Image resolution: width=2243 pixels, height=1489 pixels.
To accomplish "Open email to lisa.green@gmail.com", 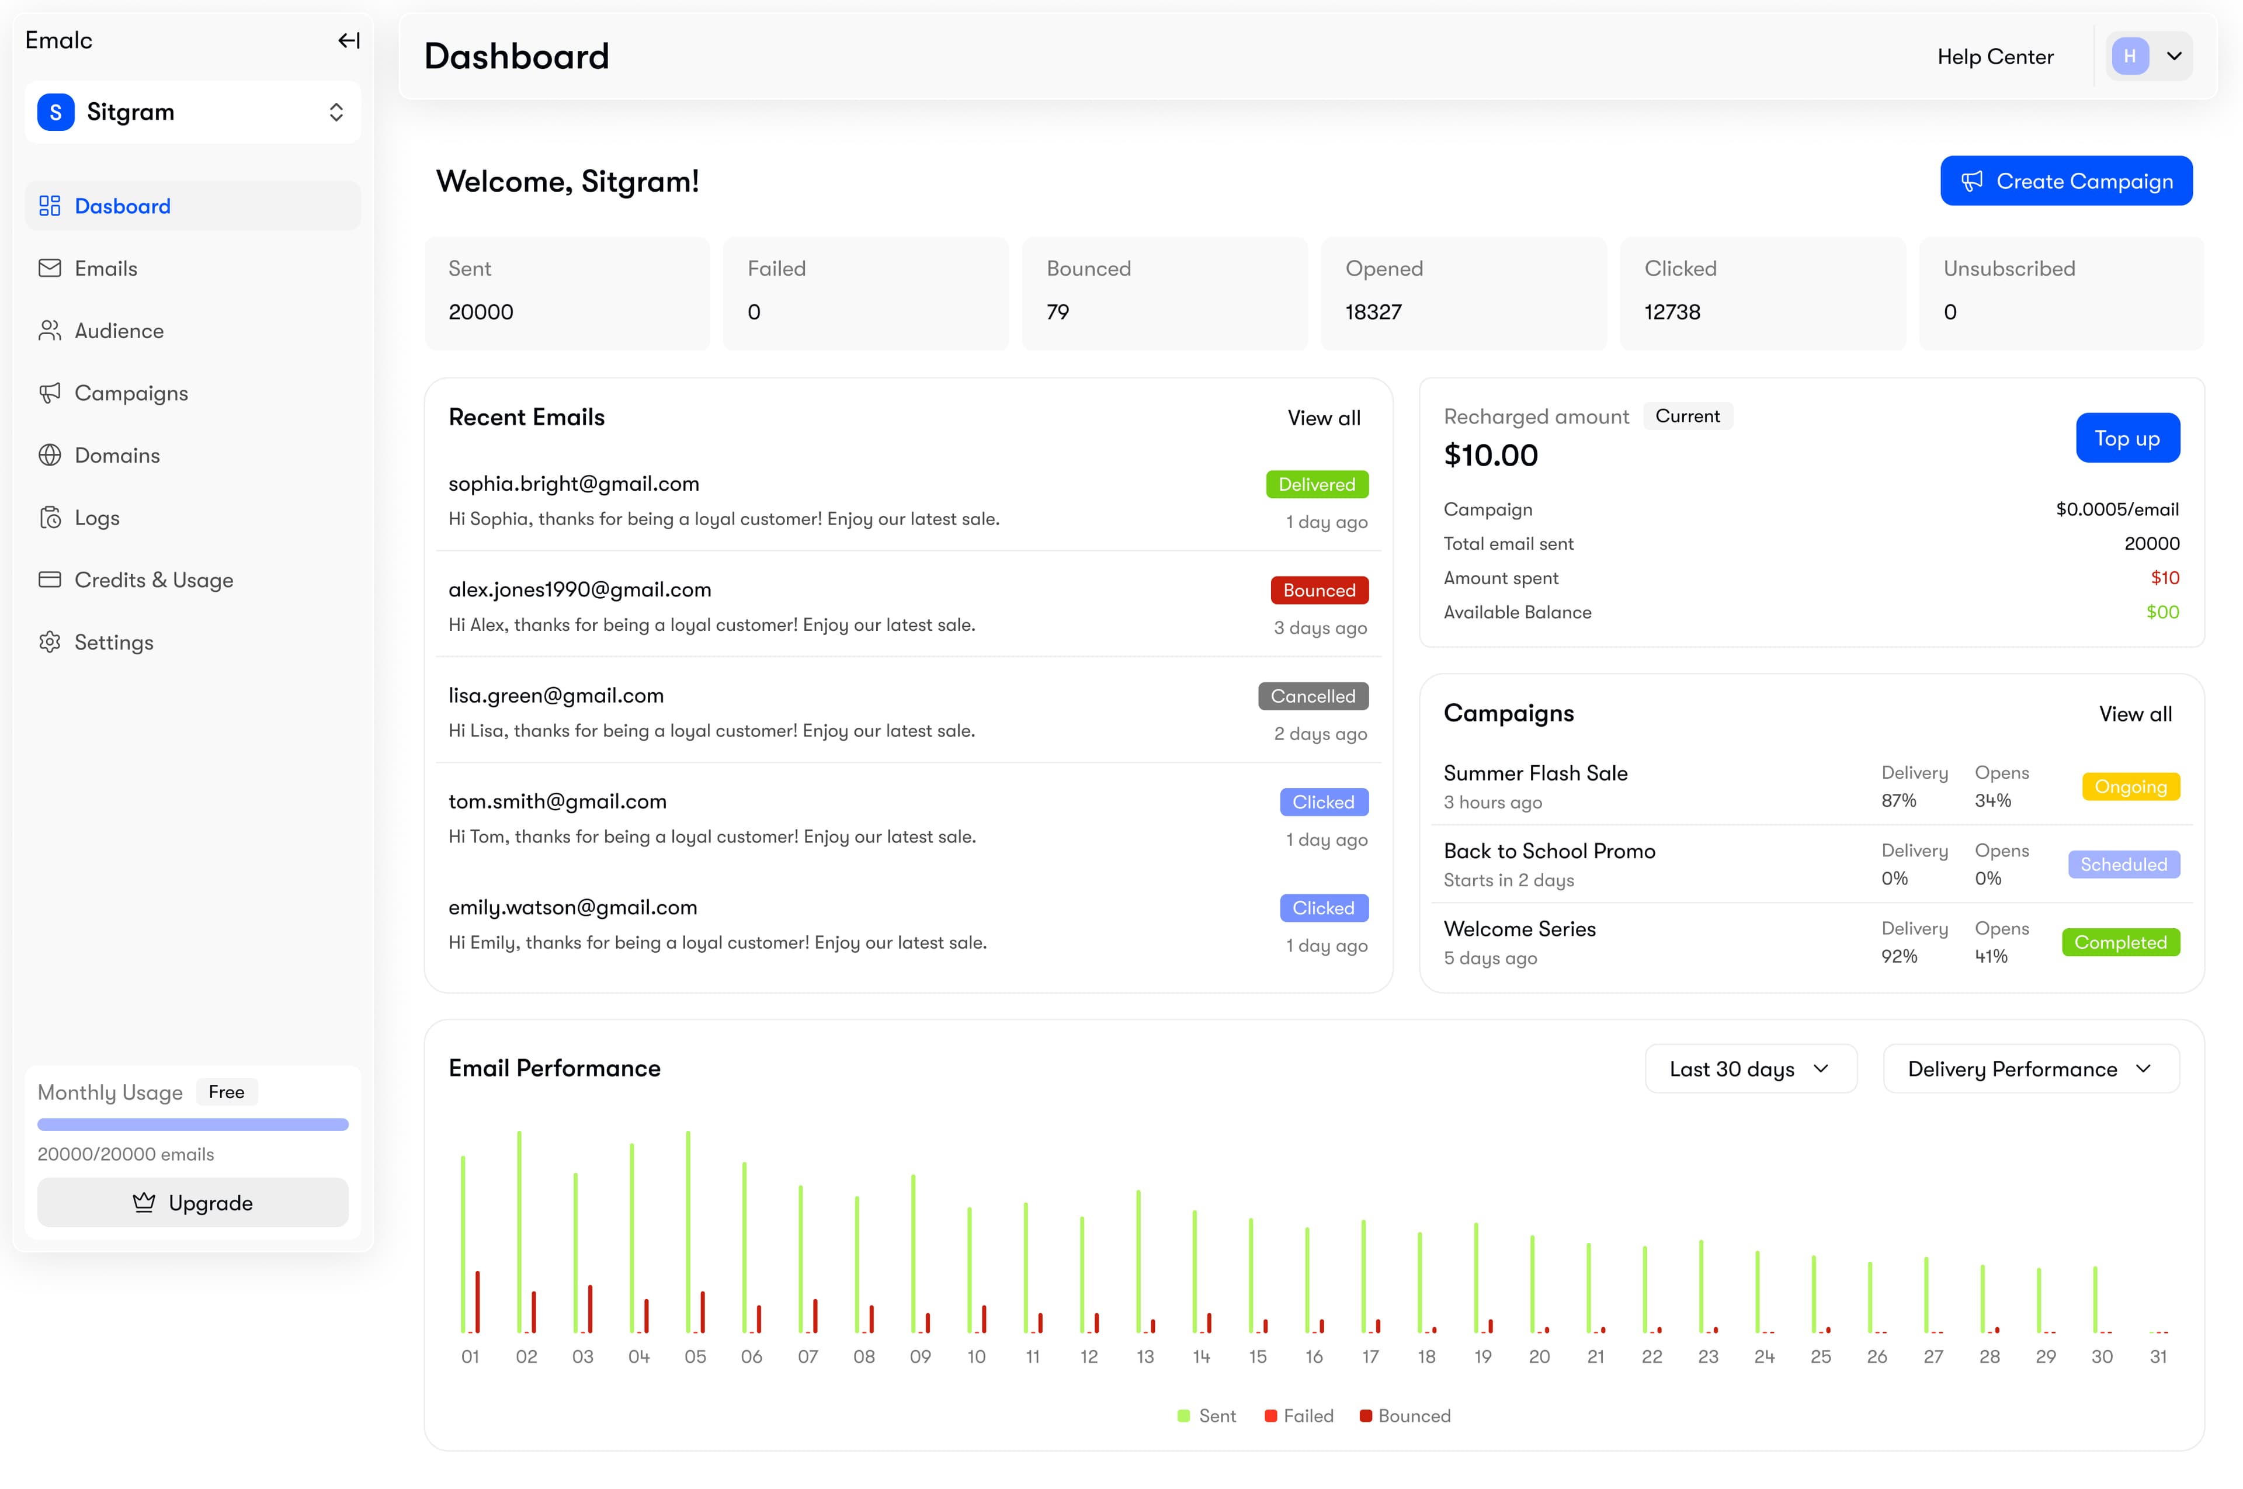I will (x=908, y=712).
